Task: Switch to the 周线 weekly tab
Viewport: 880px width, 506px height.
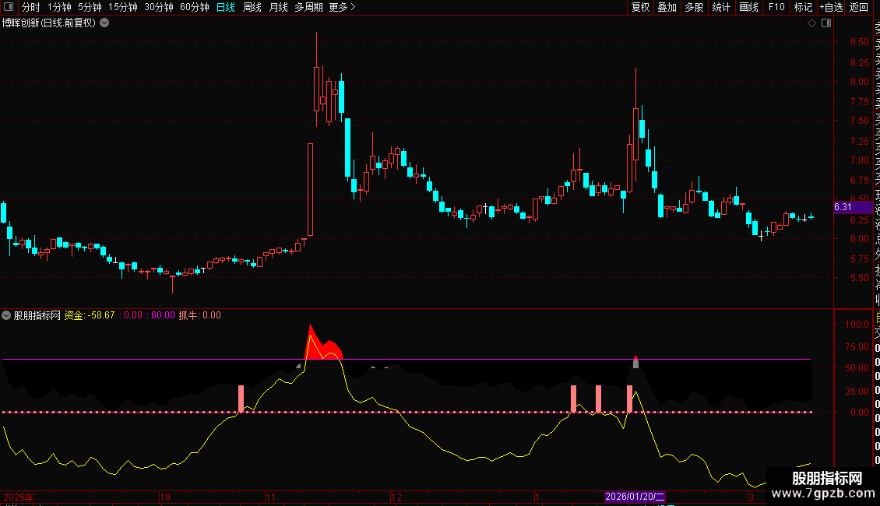Action: [x=252, y=7]
